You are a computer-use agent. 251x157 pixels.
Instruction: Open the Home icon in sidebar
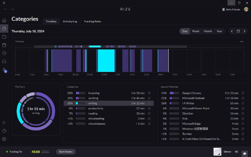(4, 20)
